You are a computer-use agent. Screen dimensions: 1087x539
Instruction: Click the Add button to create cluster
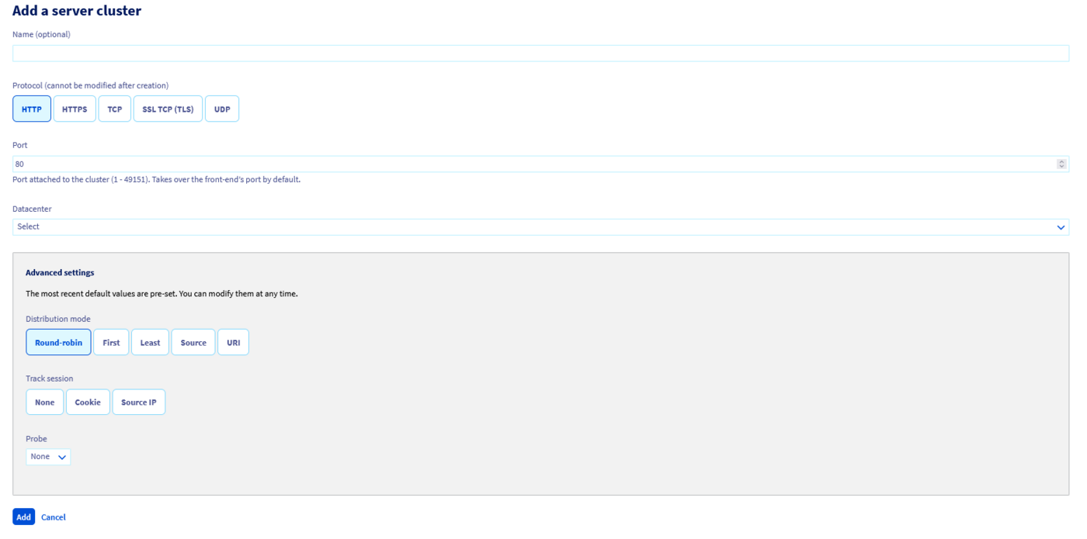click(23, 517)
